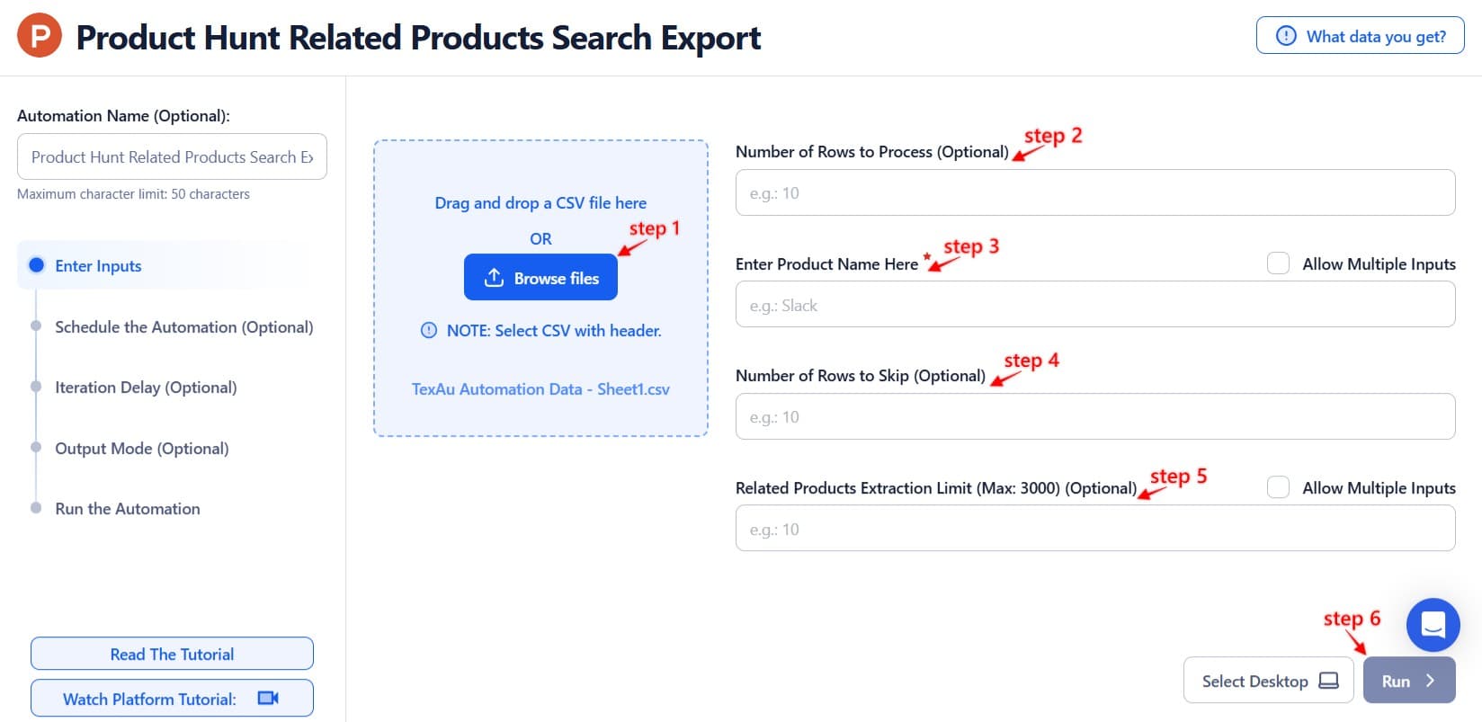Click the info icon in What data you get

1286,36
